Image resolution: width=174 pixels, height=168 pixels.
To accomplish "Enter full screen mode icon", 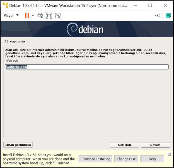I will tap(49, 16).
